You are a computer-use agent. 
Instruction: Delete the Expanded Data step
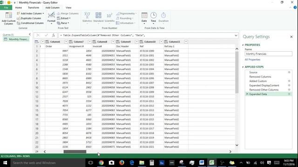click(x=247, y=94)
